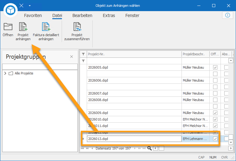236x161 pixels.
Task: Go to previous page of records
Action: (87, 148)
